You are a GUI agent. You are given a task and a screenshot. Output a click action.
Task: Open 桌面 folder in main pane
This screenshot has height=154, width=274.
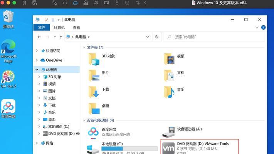[99, 109]
